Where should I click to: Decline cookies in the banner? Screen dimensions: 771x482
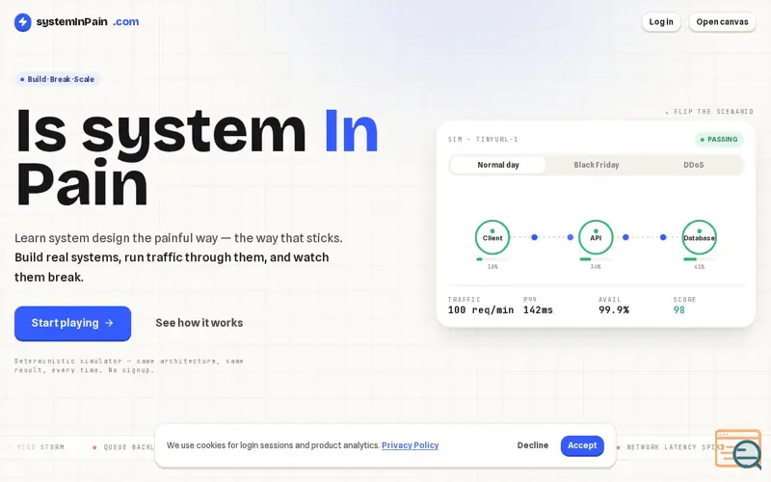coord(533,445)
